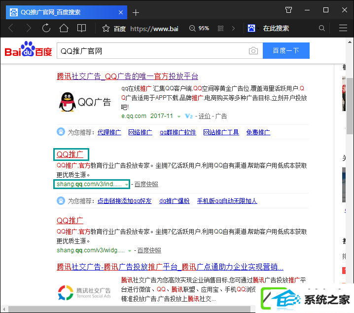Expand shang.qq.com/v3/widg dropdown arrow

tap(129, 251)
